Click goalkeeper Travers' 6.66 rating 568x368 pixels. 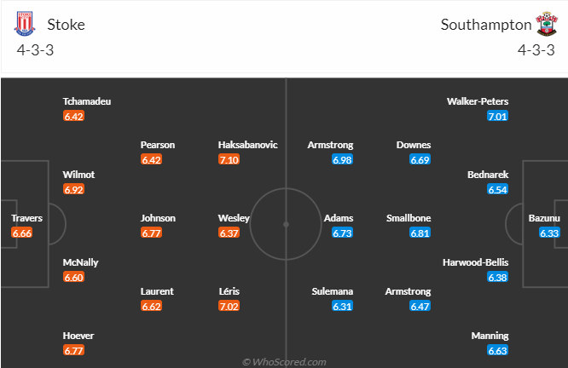23,233
